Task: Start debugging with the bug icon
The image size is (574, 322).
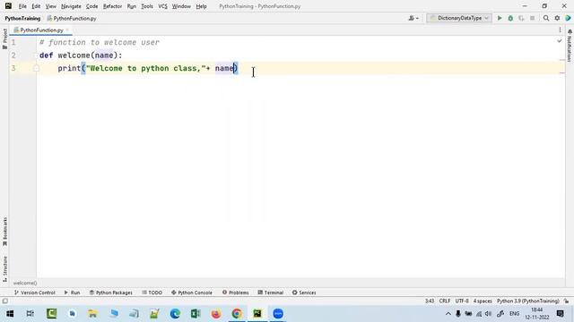Action: [510, 18]
